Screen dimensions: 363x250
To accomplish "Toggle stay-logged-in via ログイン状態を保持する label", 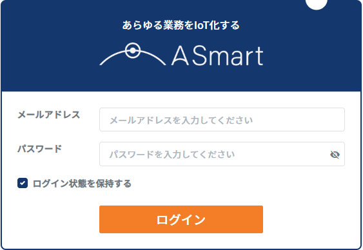I will point(82,184).
